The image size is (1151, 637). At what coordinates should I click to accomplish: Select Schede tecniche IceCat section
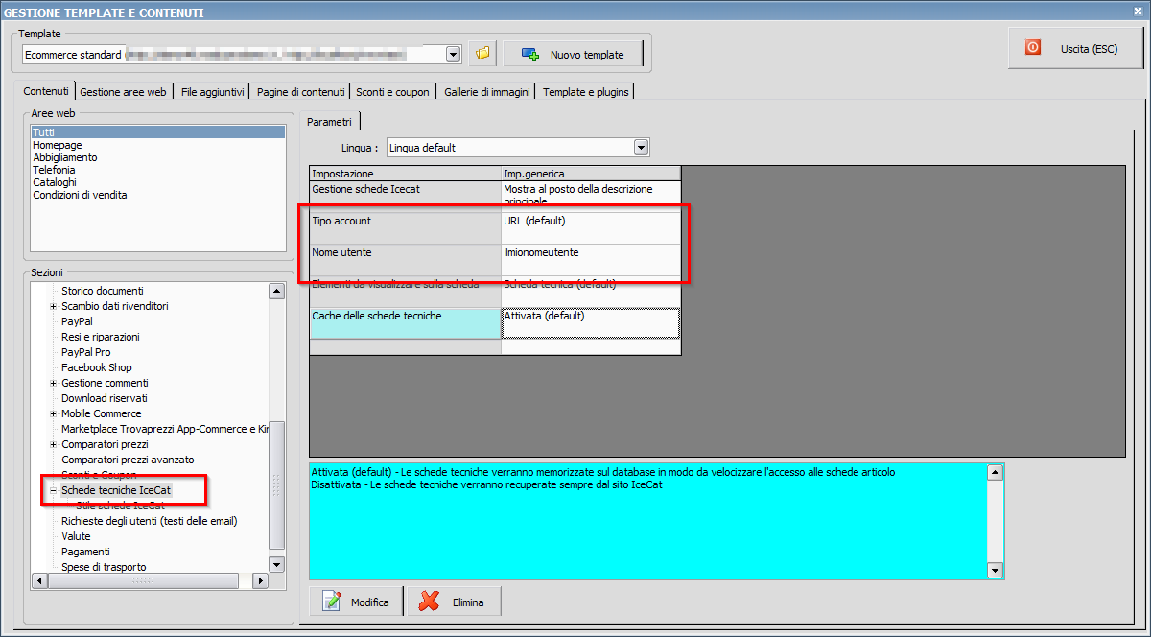(116, 490)
